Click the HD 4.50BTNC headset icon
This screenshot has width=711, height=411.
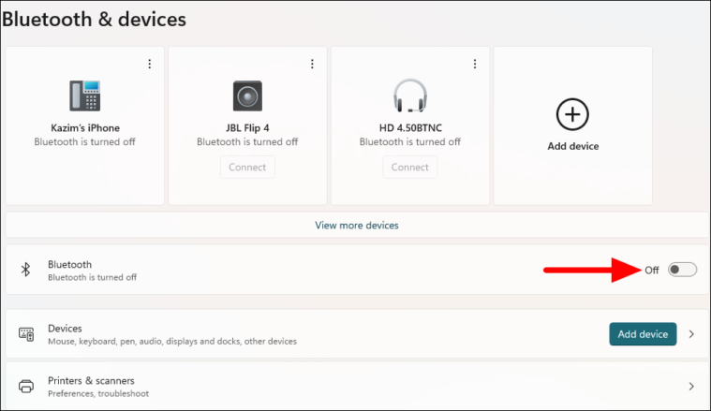(x=410, y=95)
